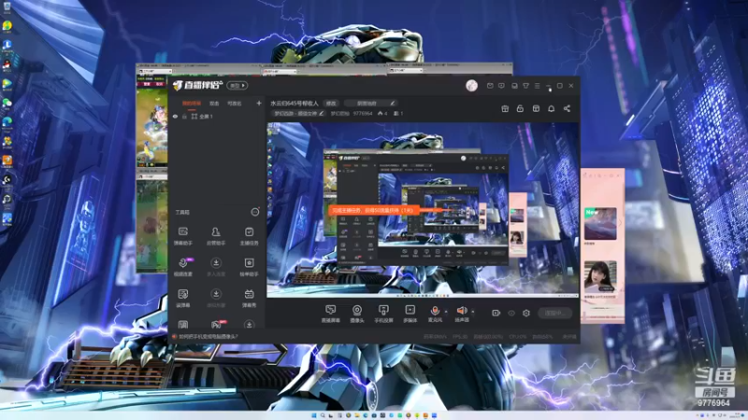Add a 手机投屏 phone casting source

[383, 314]
